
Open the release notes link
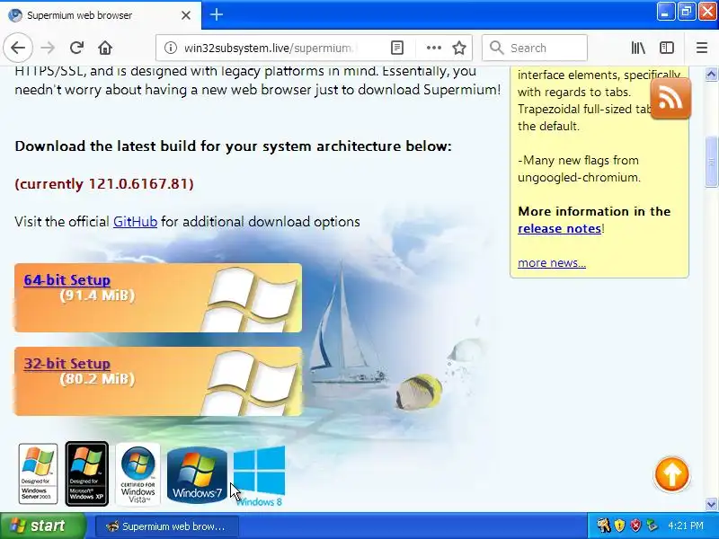point(559,228)
